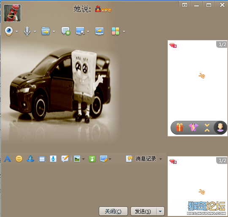Collapse the QQ show panel arrows icon
This screenshot has width=228, height=217.
207,127
